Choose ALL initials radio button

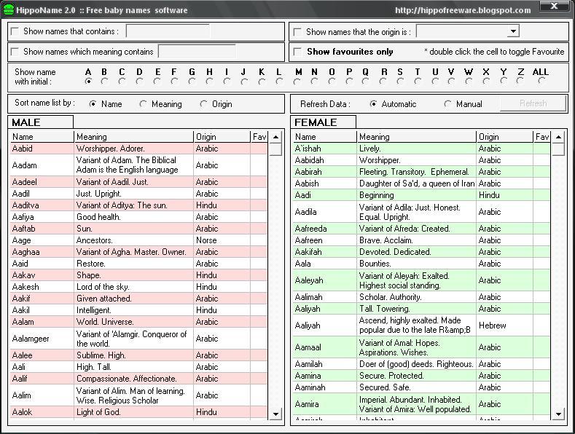point(540,82)
